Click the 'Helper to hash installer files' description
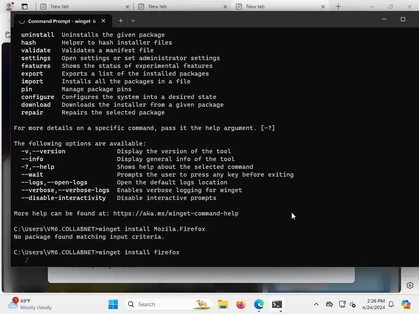The width and height of the screenshot is (419, 314). point(117,43)
